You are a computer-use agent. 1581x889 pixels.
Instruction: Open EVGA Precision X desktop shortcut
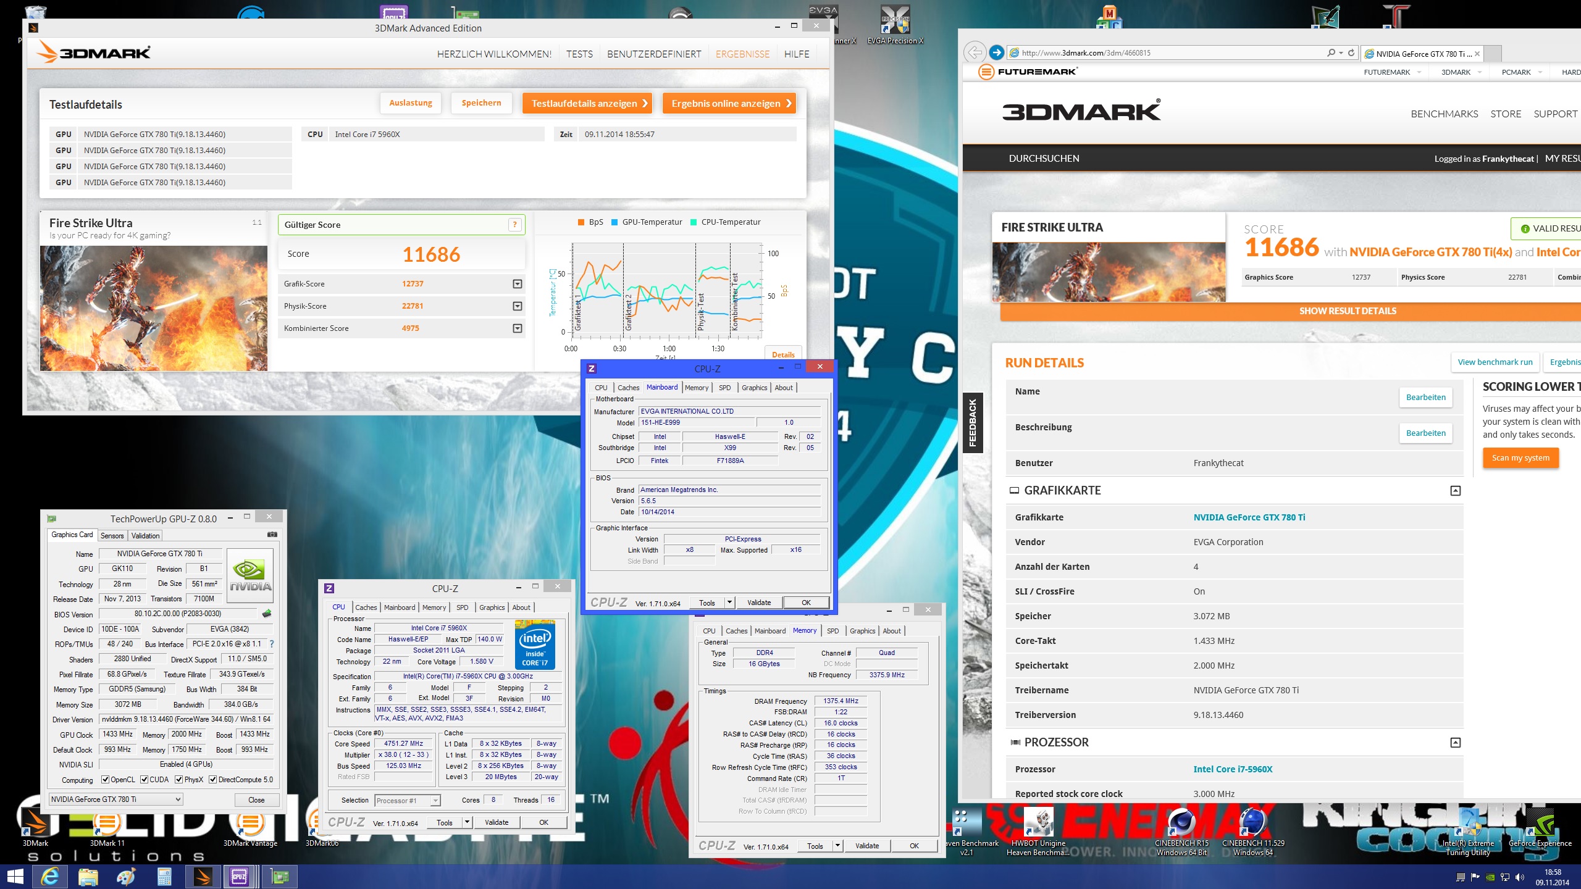coord(895,25)
